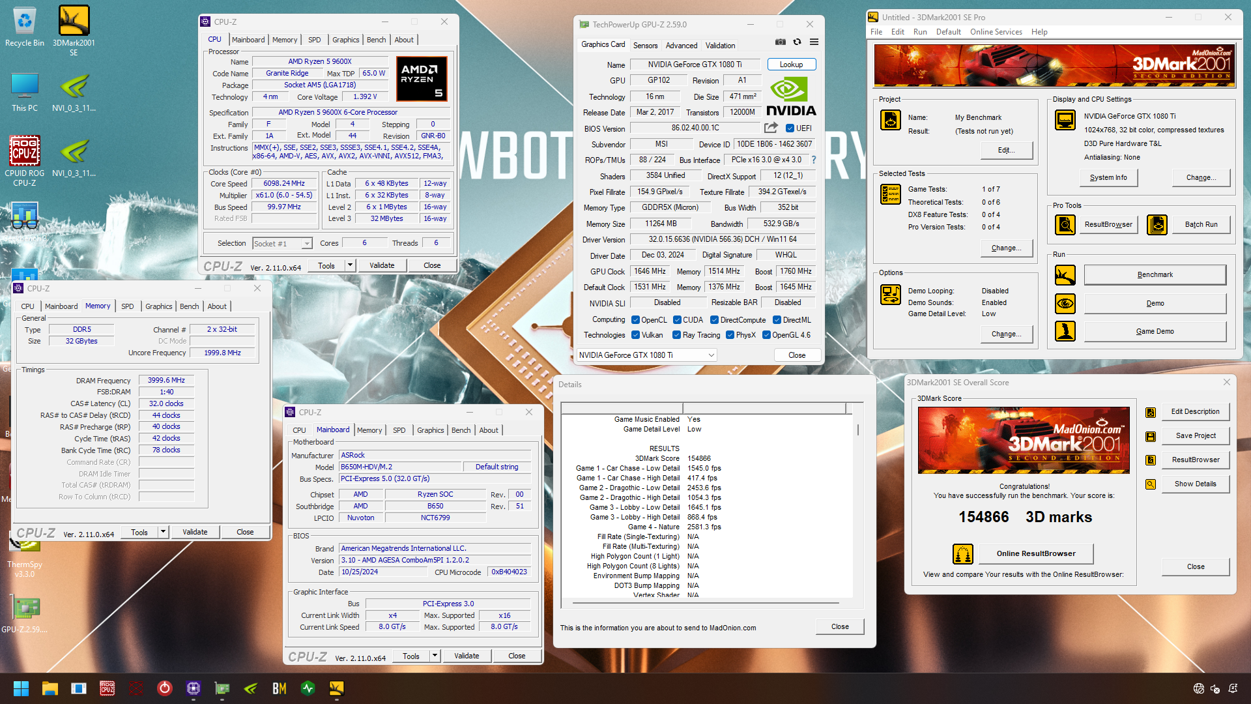Open the Socket #1 selection dropdown
The width and height of the screenshot is (1251, 704).
click(x=282, y=244)
